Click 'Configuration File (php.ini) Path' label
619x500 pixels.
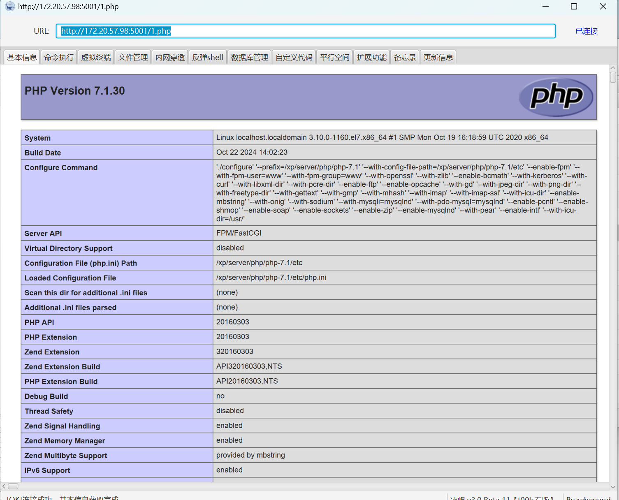(x=81, y=263)
